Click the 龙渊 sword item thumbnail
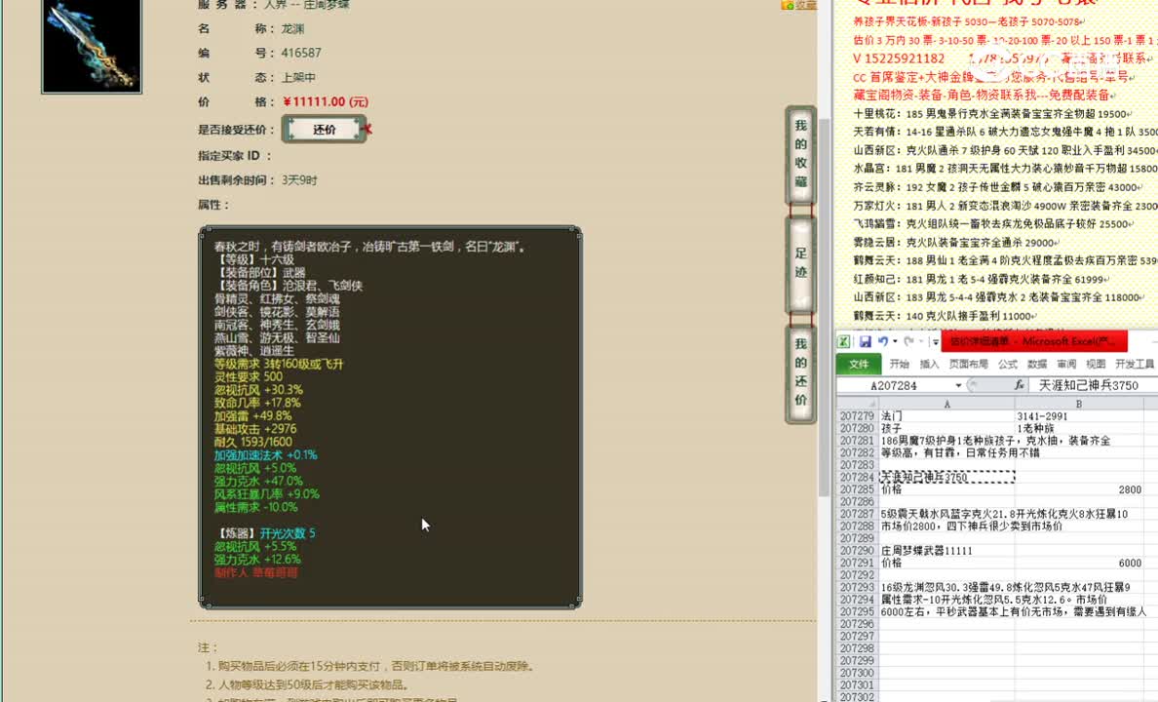 92,46
